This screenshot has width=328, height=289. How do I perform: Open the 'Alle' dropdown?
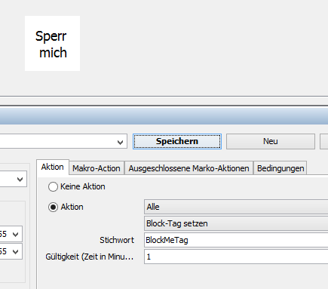coord(236,207)
